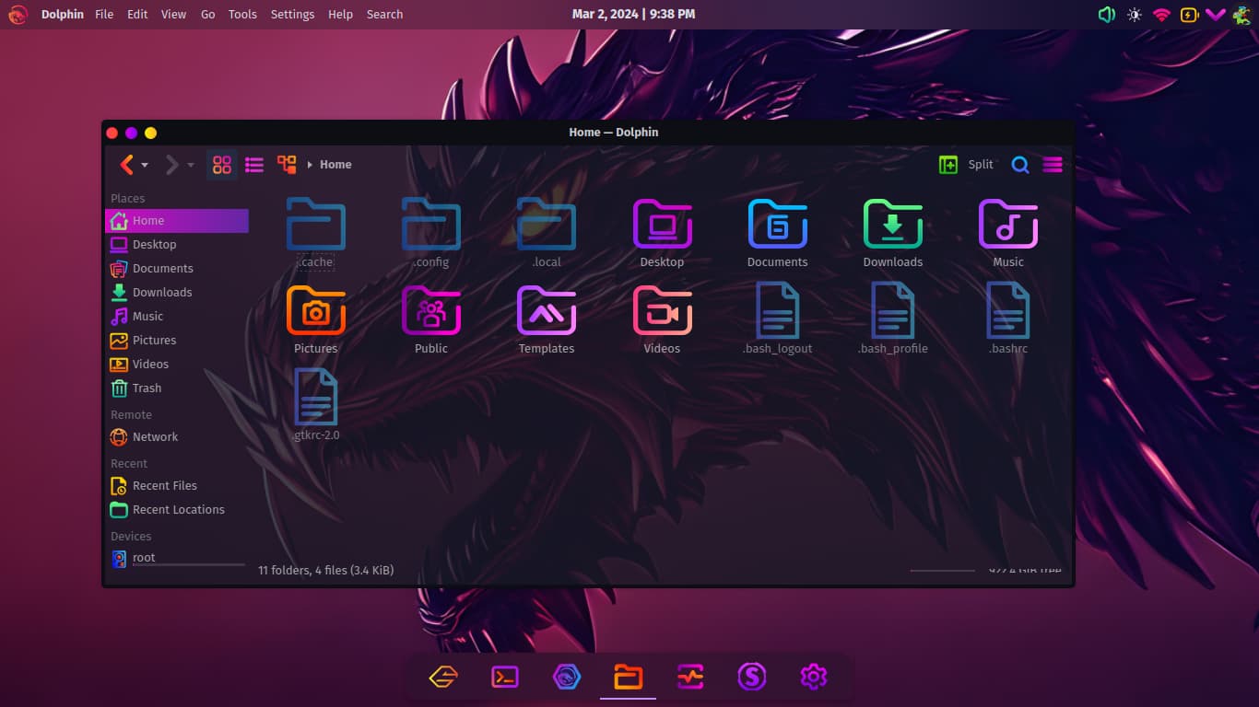Select the .cache folder icon
Viewport: 1259px width, 707px height.
click(316, 224)
